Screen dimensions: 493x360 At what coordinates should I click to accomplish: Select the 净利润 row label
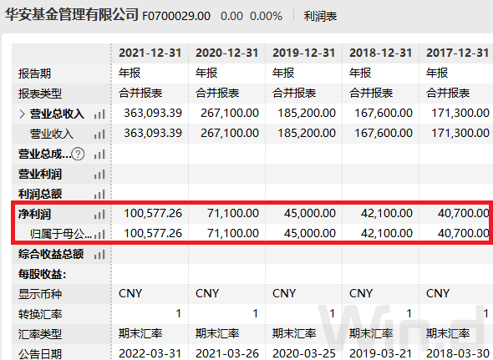[34, 215]
